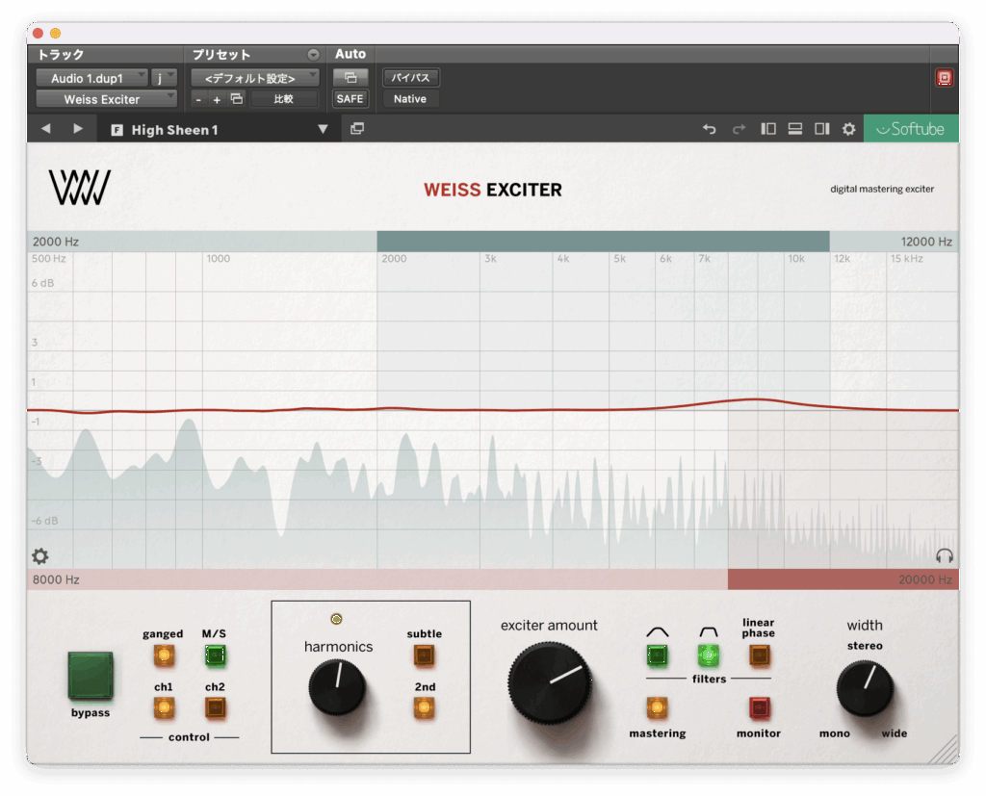This screenshot has width=986, height=796.
Task: Click the harmonics knob
Action: (x=337, y=687)
